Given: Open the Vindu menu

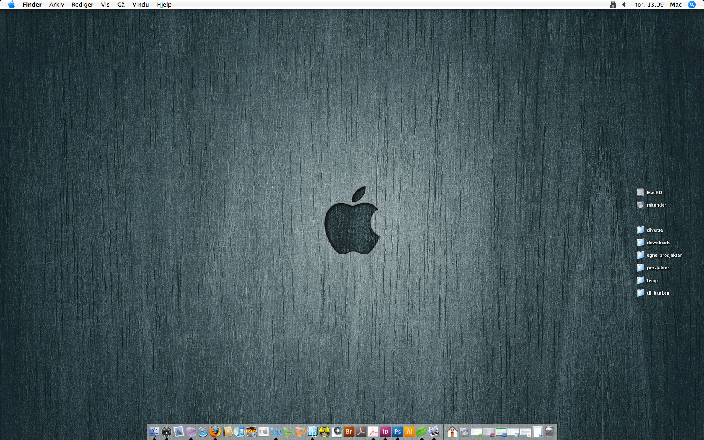Looking at the screenshot, I should [x=140, y=5].
